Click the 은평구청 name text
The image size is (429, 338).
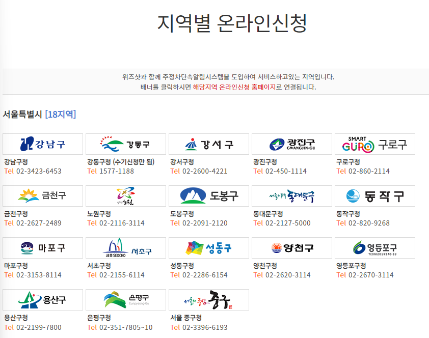click(x=99, y=318)
